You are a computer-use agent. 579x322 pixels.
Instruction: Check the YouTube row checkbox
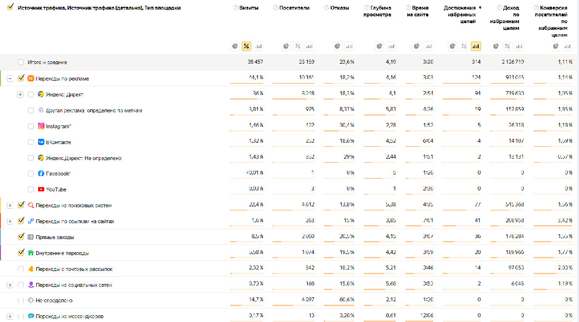[x=31, y=189]
